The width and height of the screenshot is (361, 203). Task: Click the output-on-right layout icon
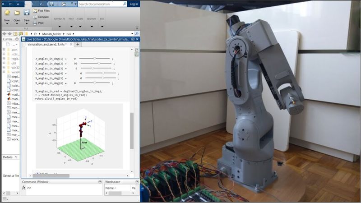tap(137, 50)
